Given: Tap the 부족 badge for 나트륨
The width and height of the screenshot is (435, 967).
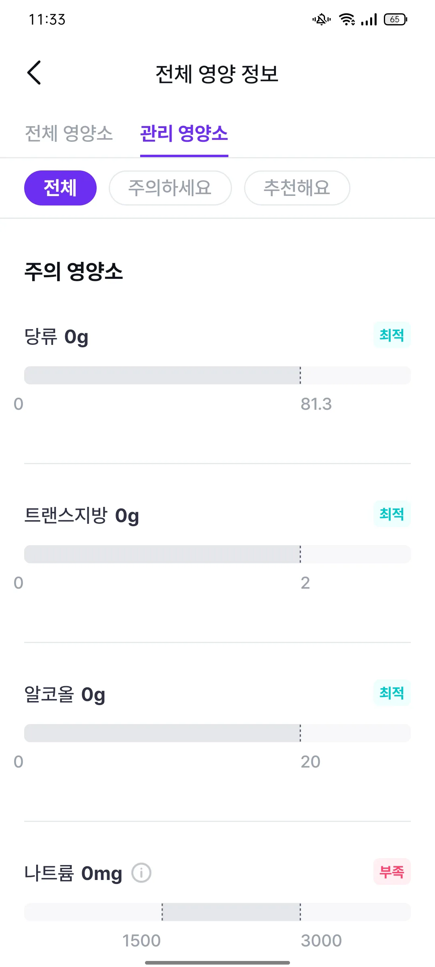Looking at the screenshot, I should click(392, 872).
